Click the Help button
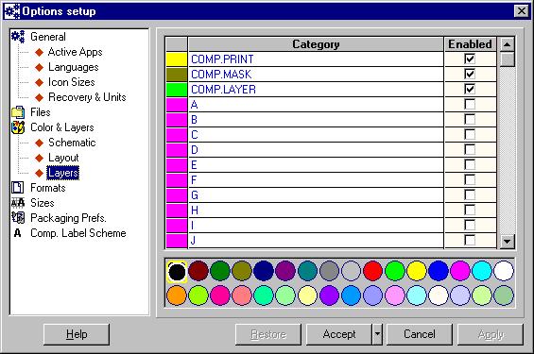The image size is (534, 354). pyautogui.click(x=77, y=334)
